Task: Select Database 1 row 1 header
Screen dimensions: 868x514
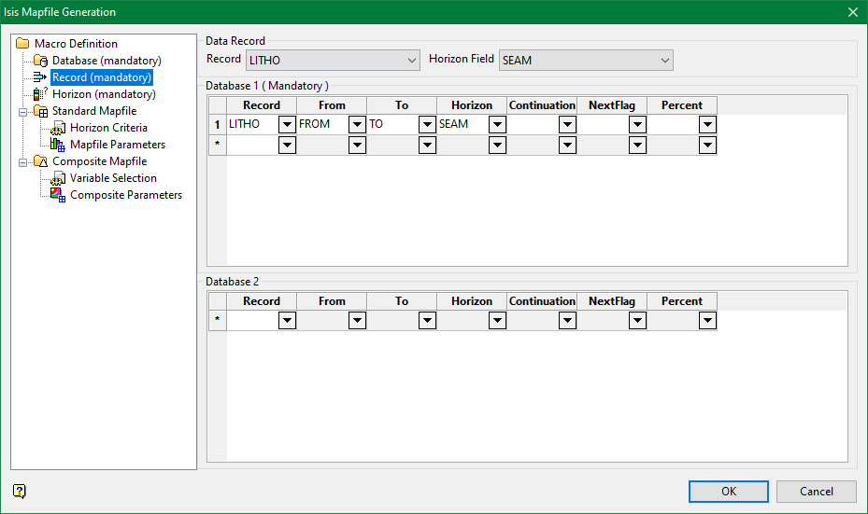Action: pos(218,125)
